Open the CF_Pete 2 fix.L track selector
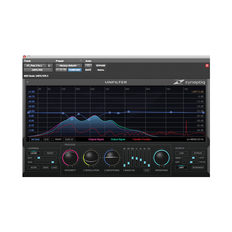 35,66
